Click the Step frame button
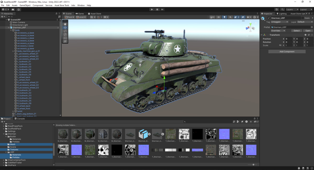 162,9
